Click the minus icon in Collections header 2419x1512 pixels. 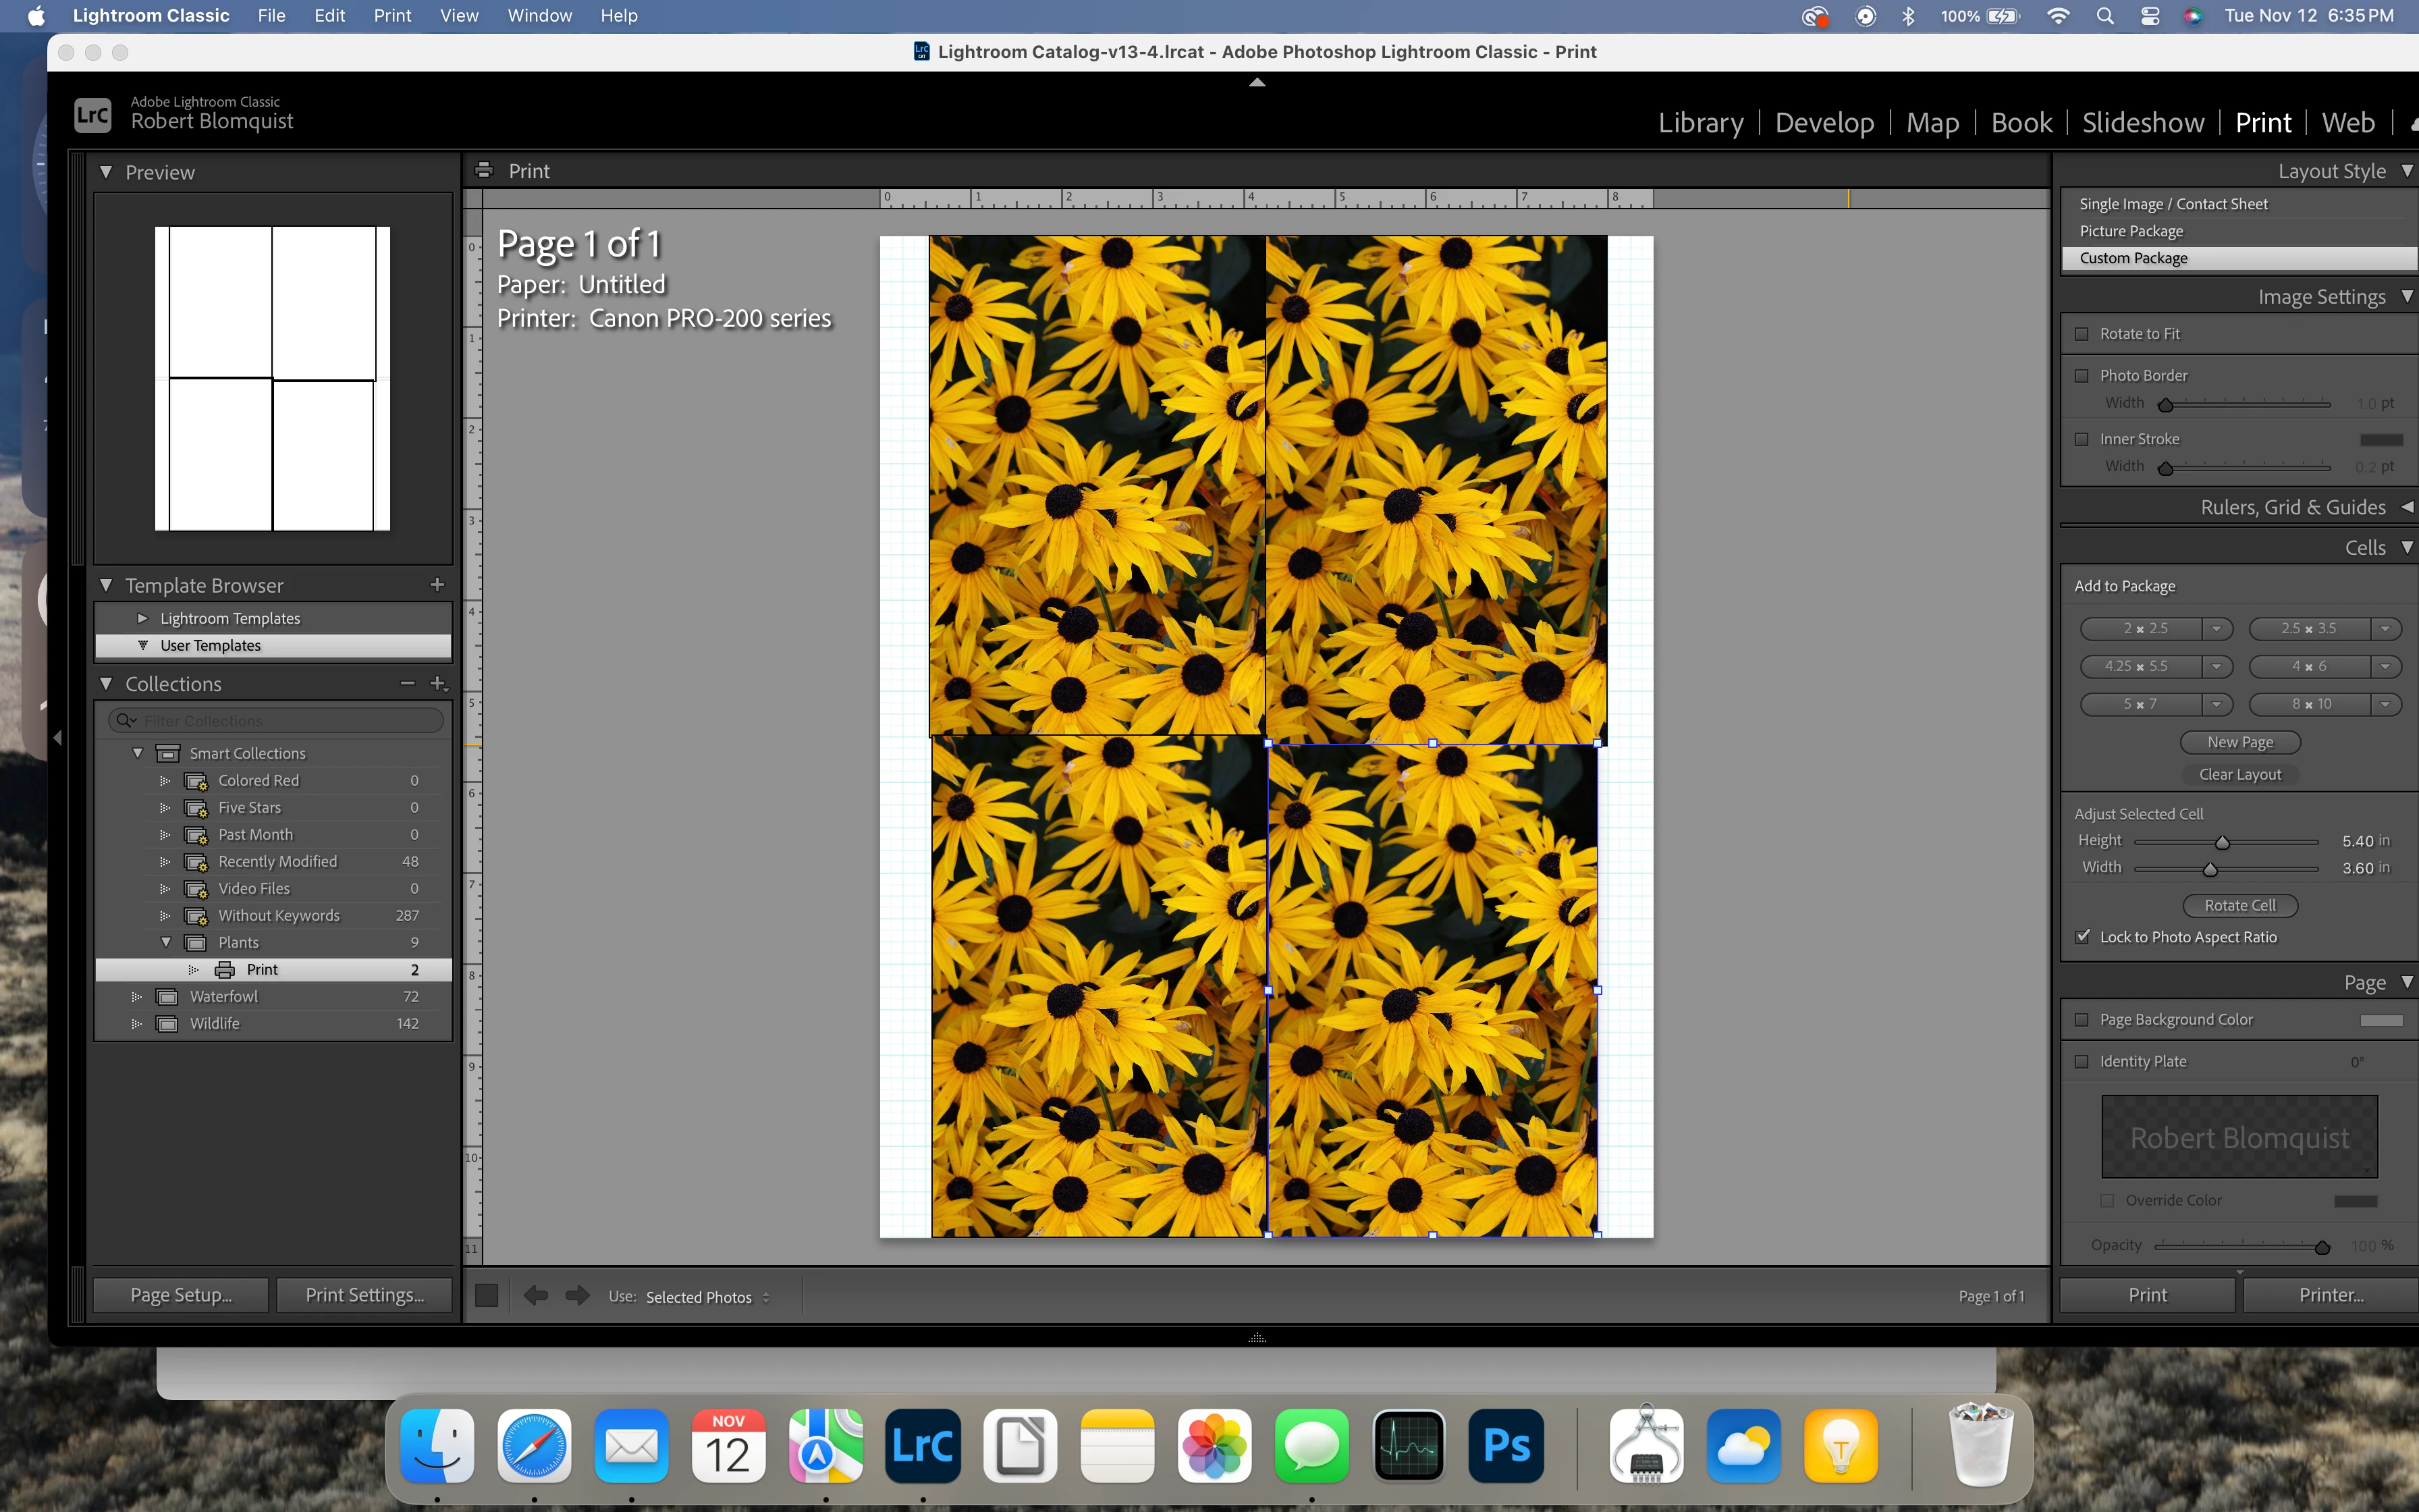tap(407, 684)
